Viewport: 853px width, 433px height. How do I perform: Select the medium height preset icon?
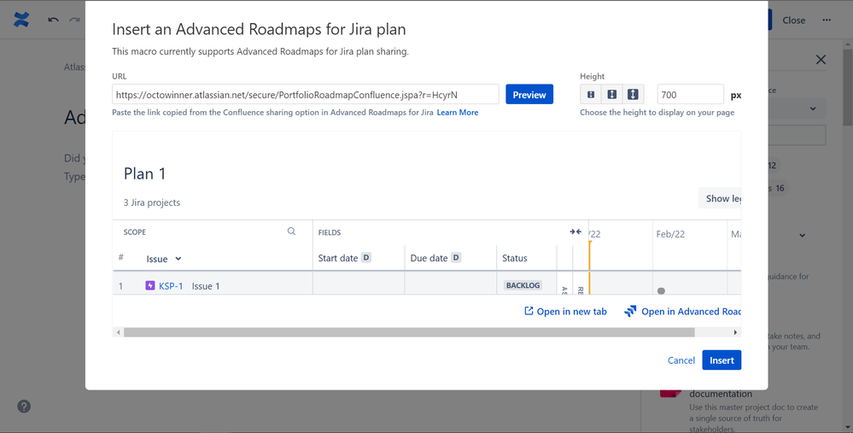click(x=612, y=95)
